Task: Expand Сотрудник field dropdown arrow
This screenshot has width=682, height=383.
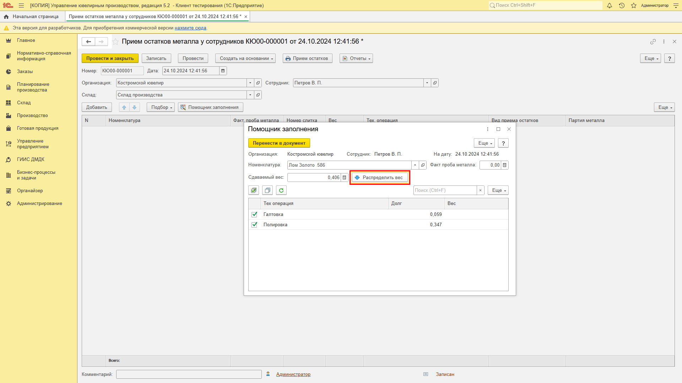Action: [427, 83]
